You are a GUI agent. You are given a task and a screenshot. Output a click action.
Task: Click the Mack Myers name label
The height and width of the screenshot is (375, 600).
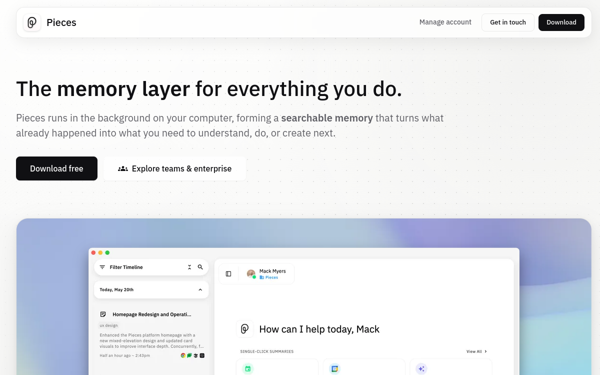coord(272,271)
